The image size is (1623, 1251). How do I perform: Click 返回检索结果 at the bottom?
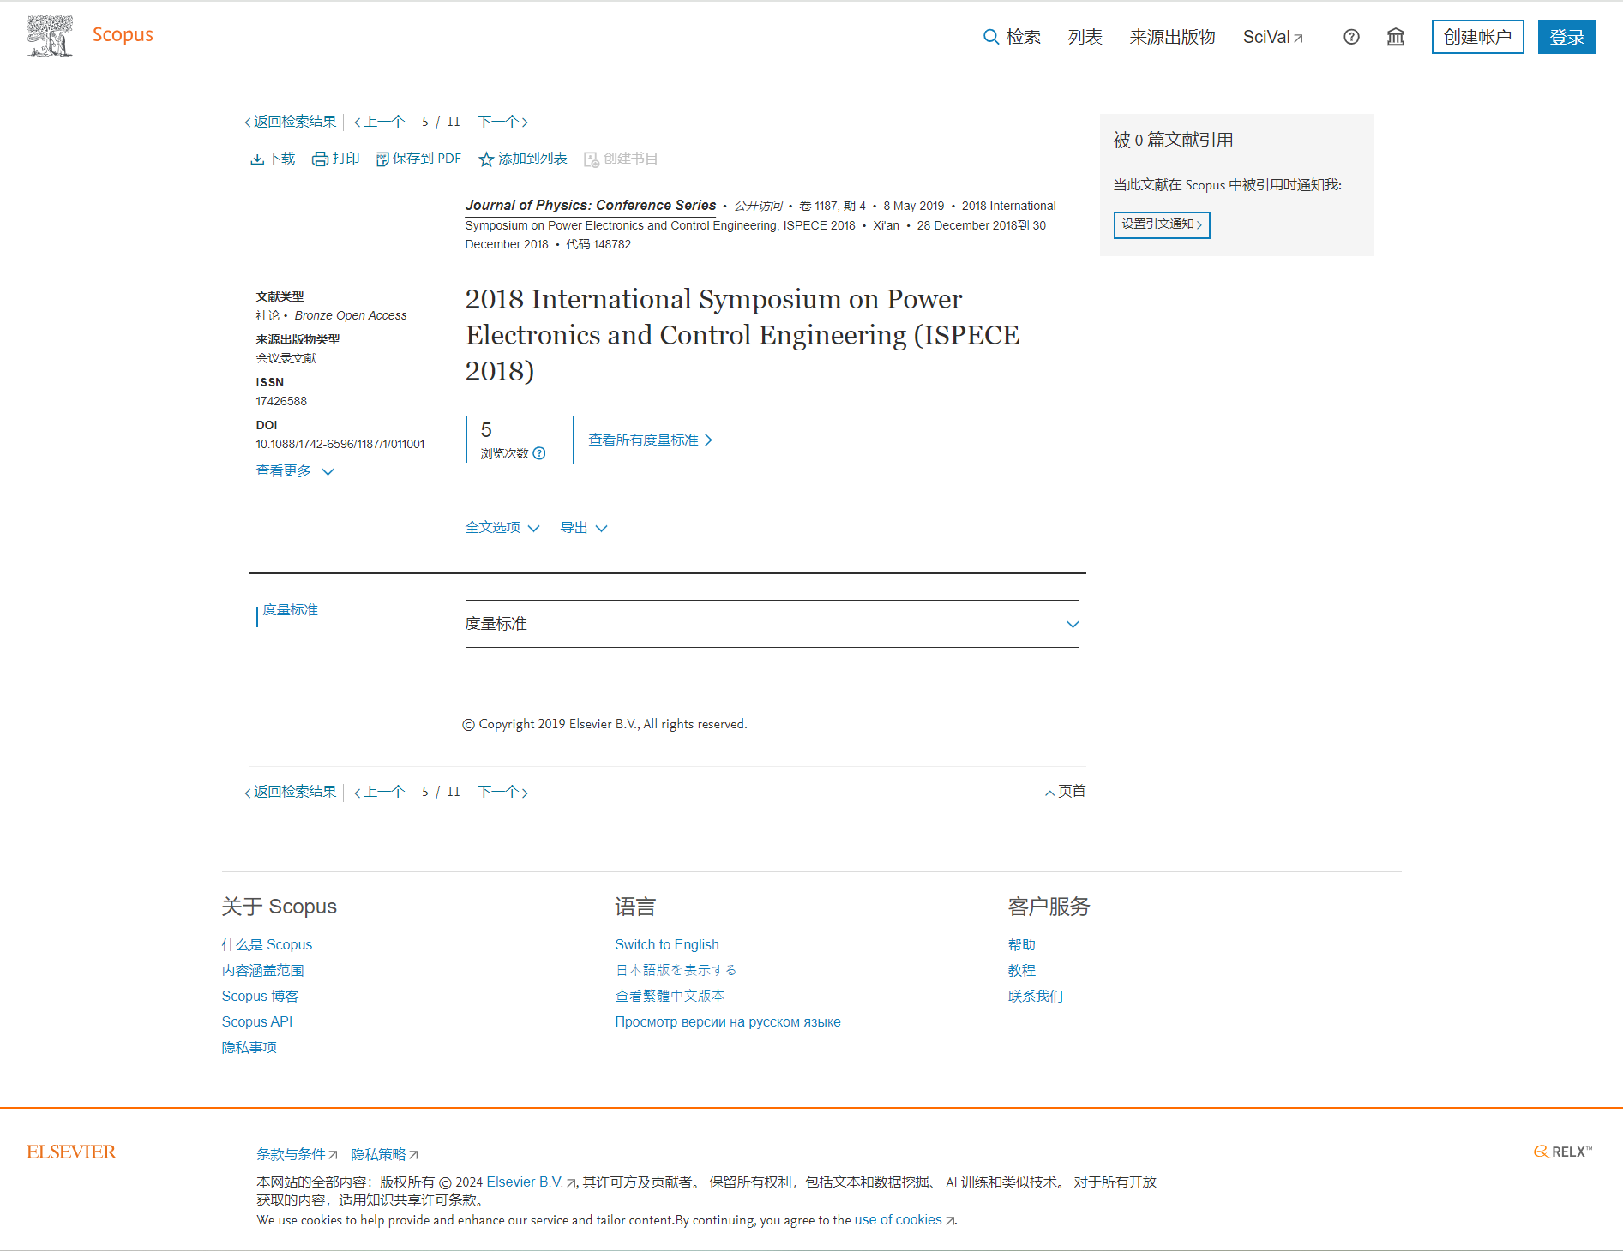(x=291, y=792)
